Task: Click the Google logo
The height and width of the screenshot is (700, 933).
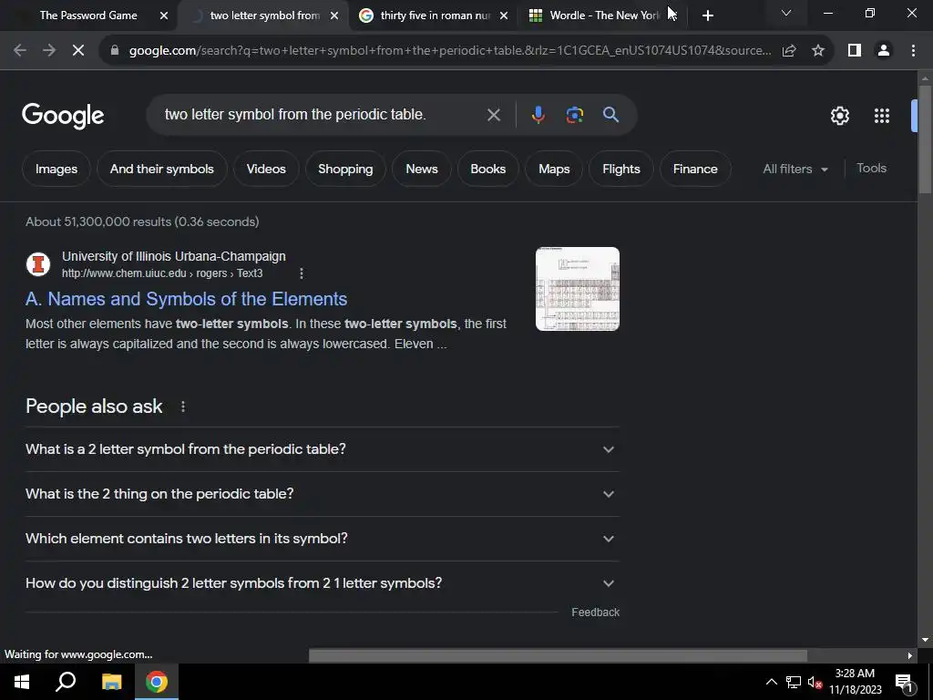Action: [x=63, y=116]
